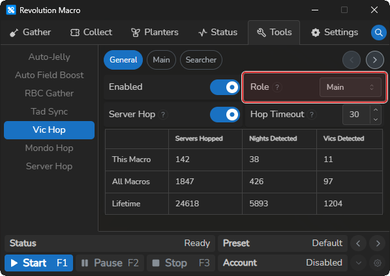
Task: Click the Hop Timeout value field
Action: click(x=356, y=115)
